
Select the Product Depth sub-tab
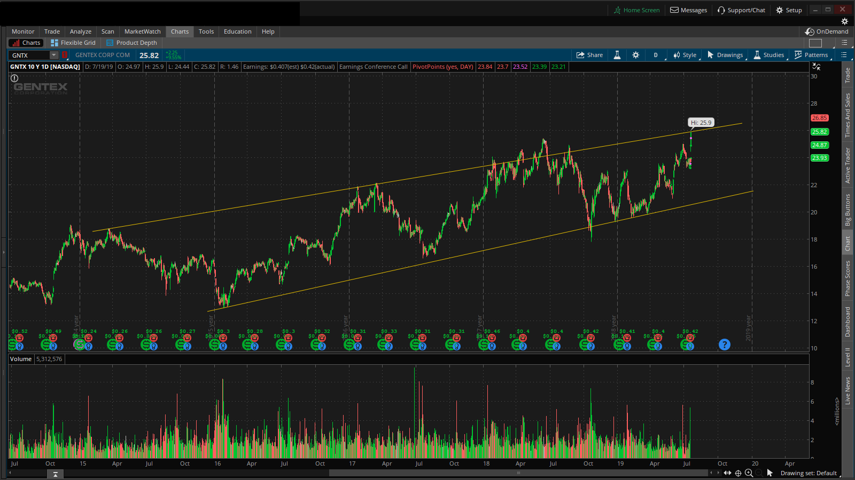click(132, 43)
